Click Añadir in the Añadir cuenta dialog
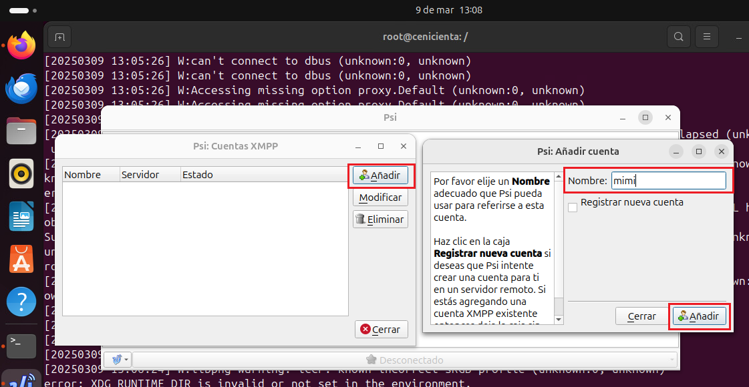The width and height of the screenshot is (749, 387). point(698,316)
